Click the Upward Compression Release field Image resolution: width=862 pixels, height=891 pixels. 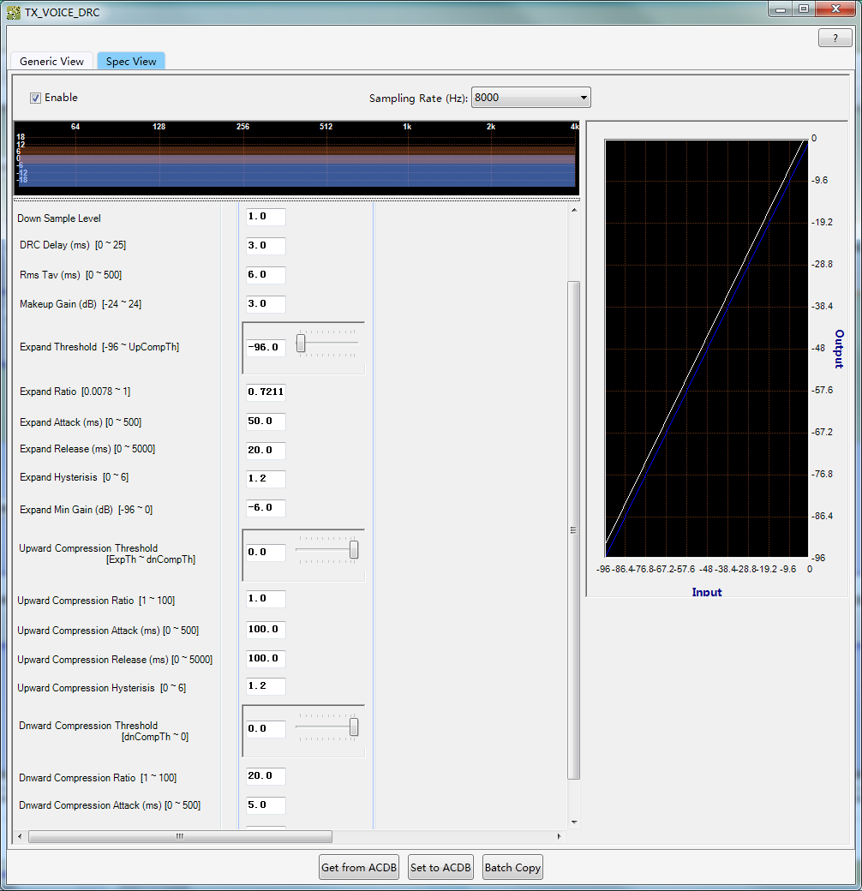(266, 658)
